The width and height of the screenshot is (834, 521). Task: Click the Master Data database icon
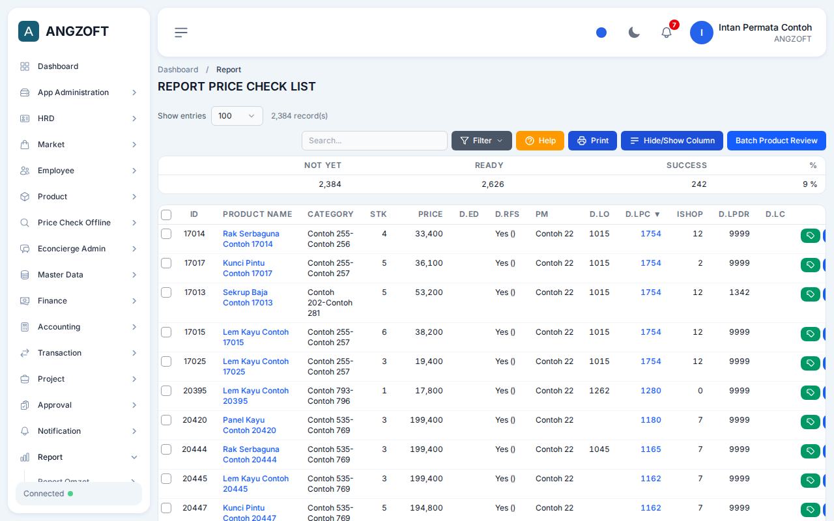tap(25, 275)
